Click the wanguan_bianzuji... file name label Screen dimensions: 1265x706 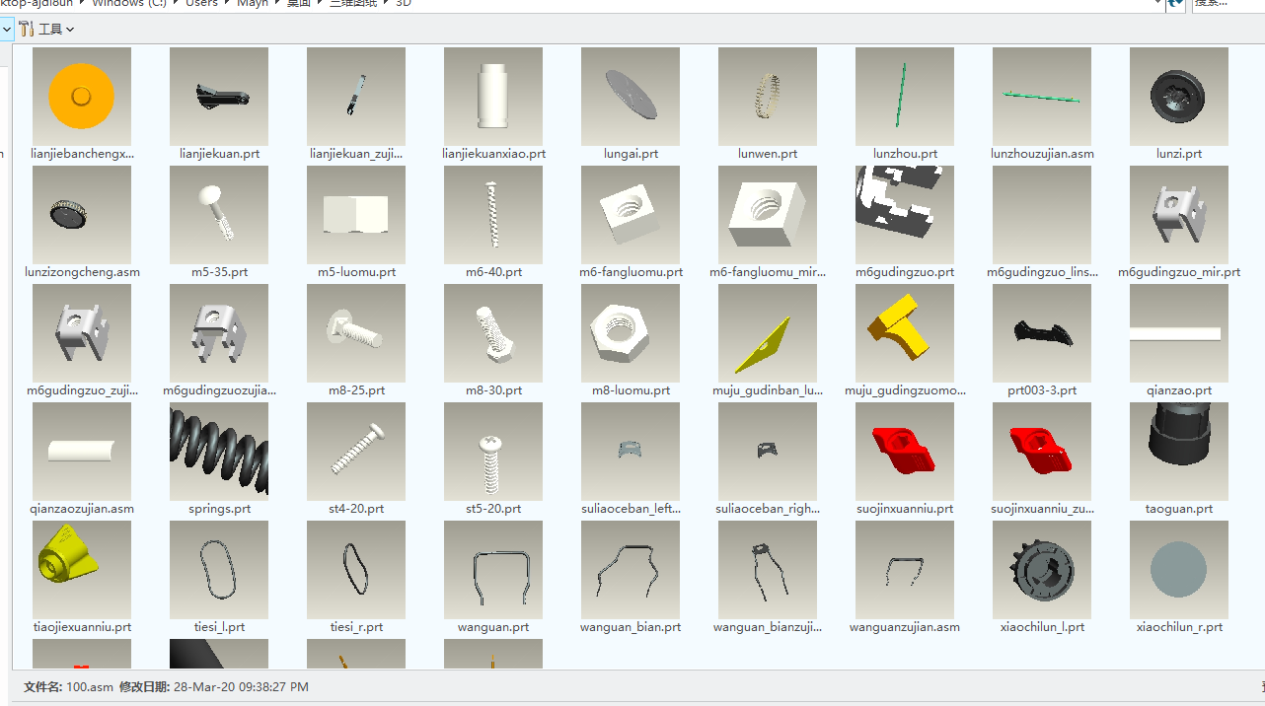click(x=768, y=627)
